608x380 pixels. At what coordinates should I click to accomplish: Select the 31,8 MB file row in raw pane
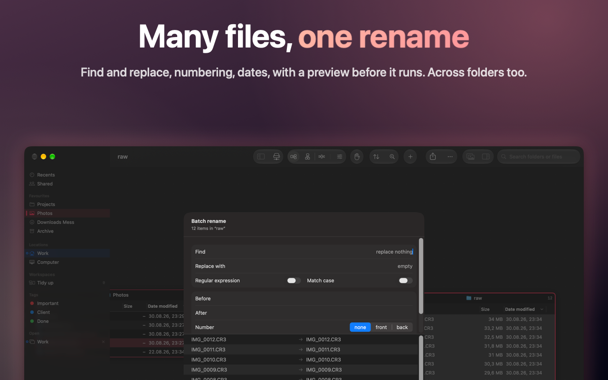[x=489, y=346]
